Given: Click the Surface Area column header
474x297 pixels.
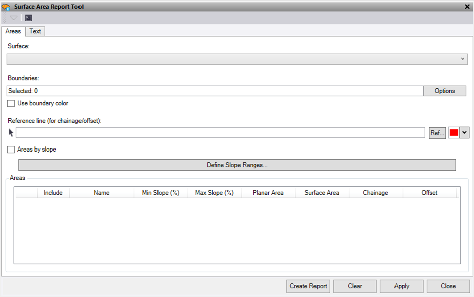Looking at the screenshot, I should (322, 192).
